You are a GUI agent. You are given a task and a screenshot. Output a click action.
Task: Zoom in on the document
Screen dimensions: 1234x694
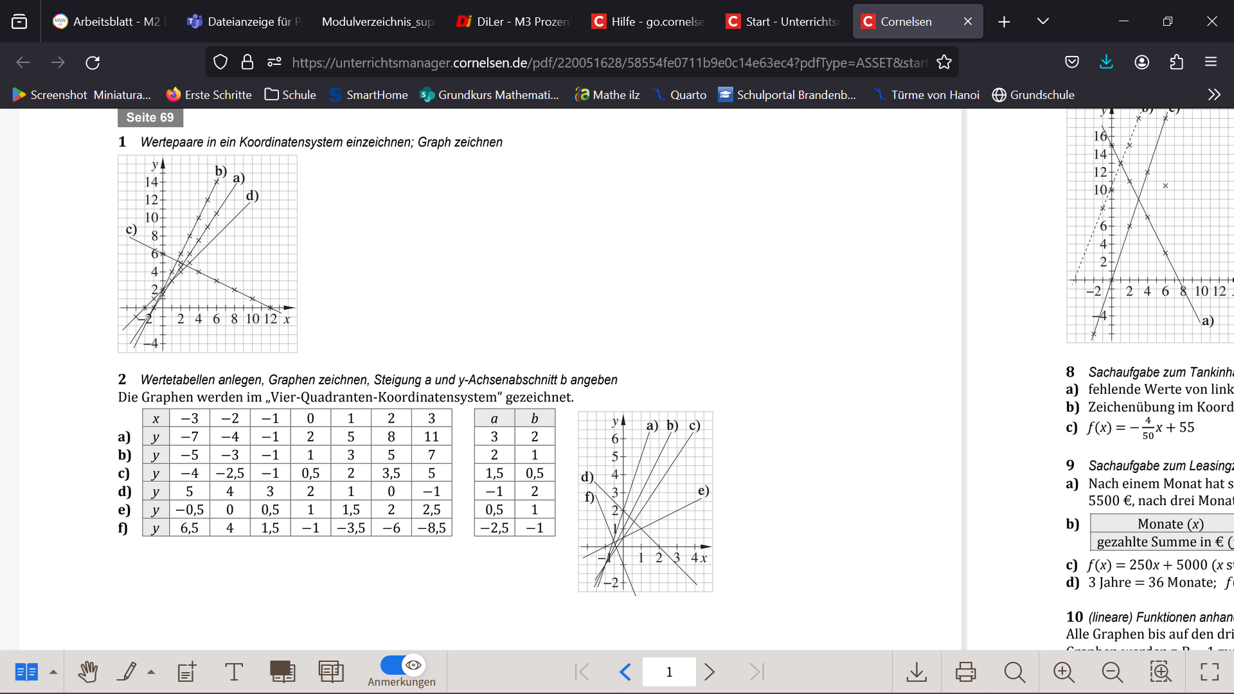[1064, 672]
